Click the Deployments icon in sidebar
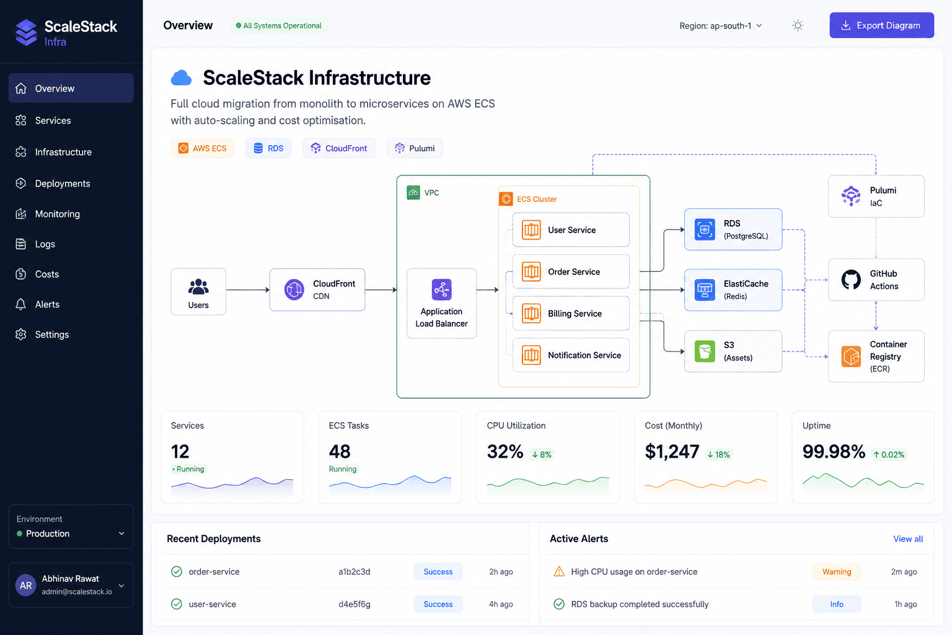The width and height of the screenshot is (952, 635). tap(21, 184)
